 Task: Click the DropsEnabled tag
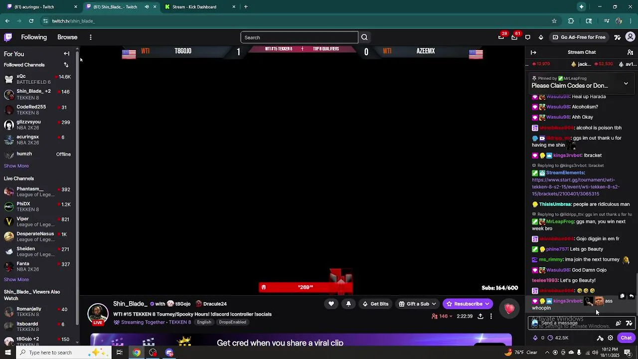(232, 322)
